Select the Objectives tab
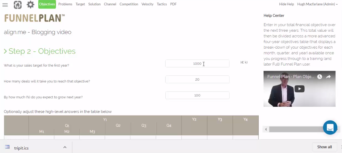The width and height of the screenshot is (342, 153). click(47, 4)
